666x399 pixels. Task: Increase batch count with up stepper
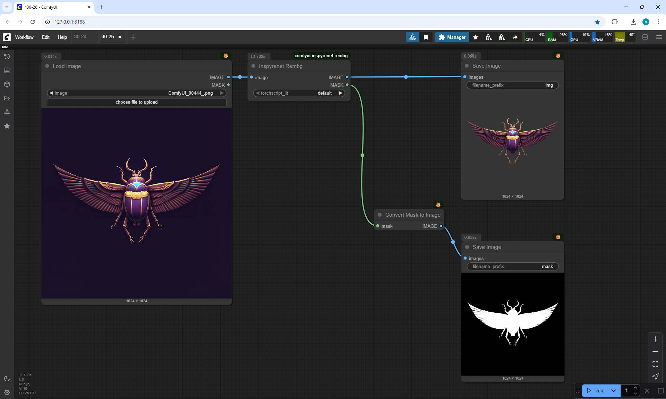pos(635,388)
